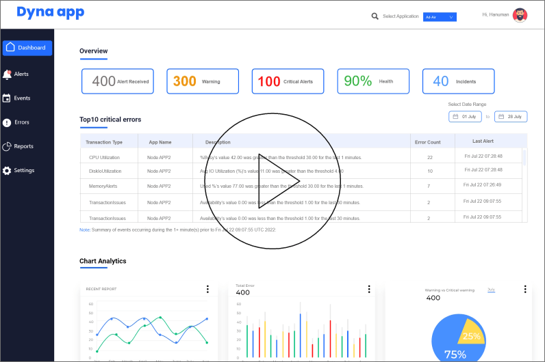Viewport: 545px width, 362px height.
Task: Open the 40 Incidents card
Action: tap(459, 81)
